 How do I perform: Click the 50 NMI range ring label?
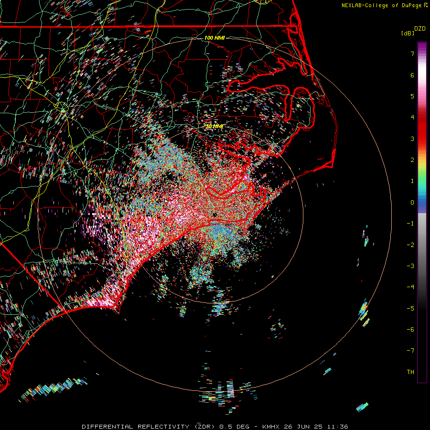[215, 126]
